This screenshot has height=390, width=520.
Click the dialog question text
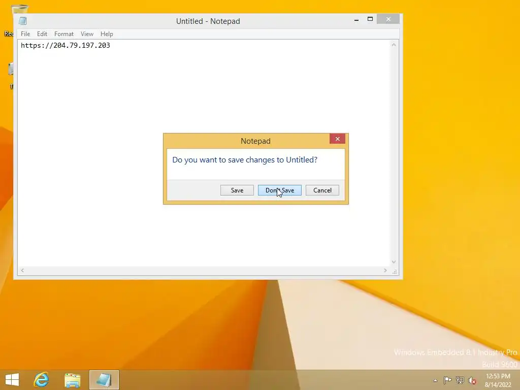[245, 160]
